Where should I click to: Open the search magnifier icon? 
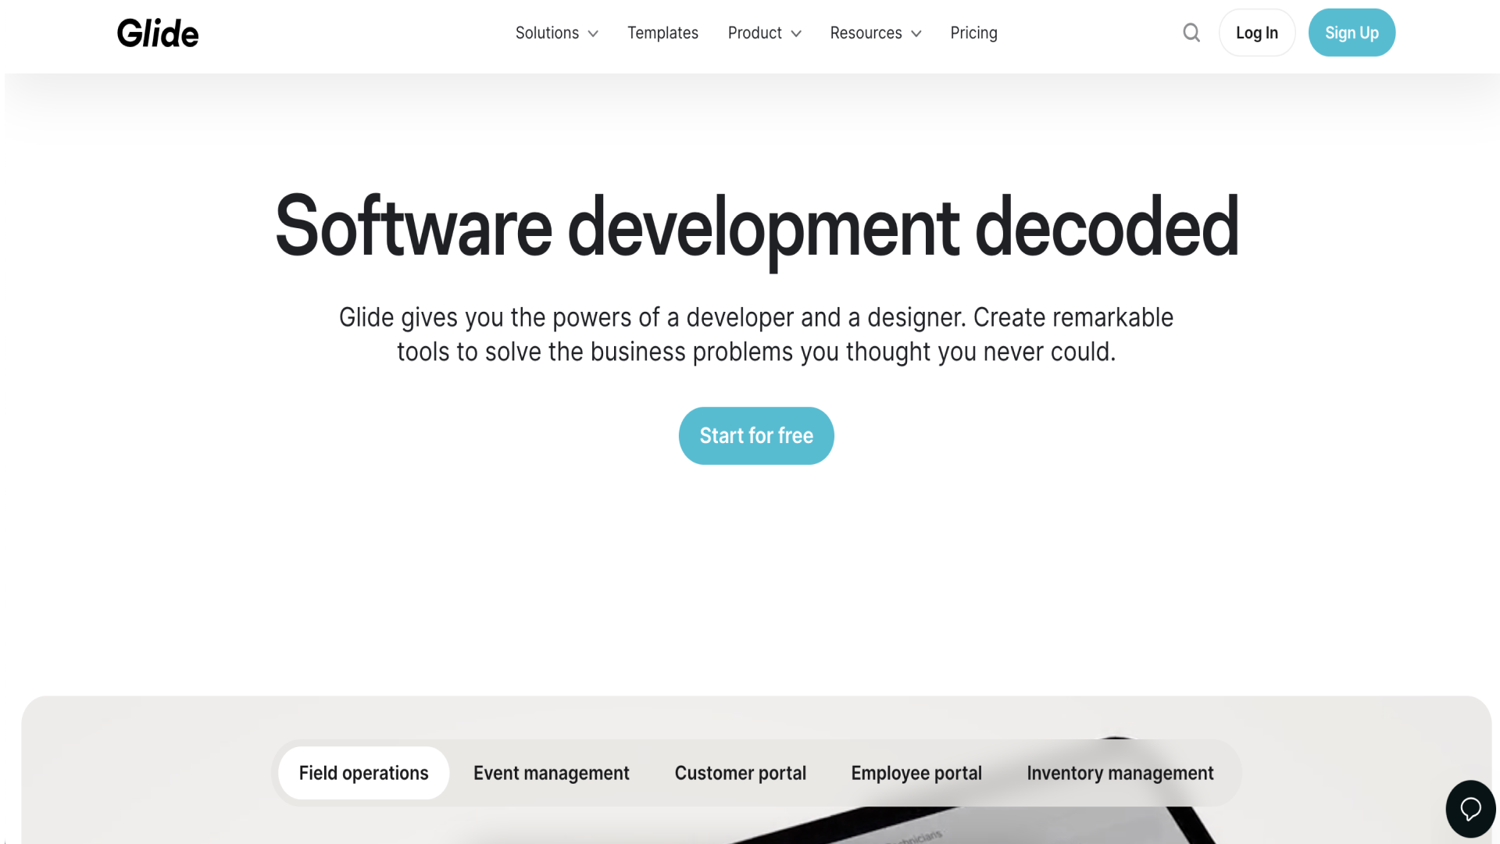coord(1191,33)
